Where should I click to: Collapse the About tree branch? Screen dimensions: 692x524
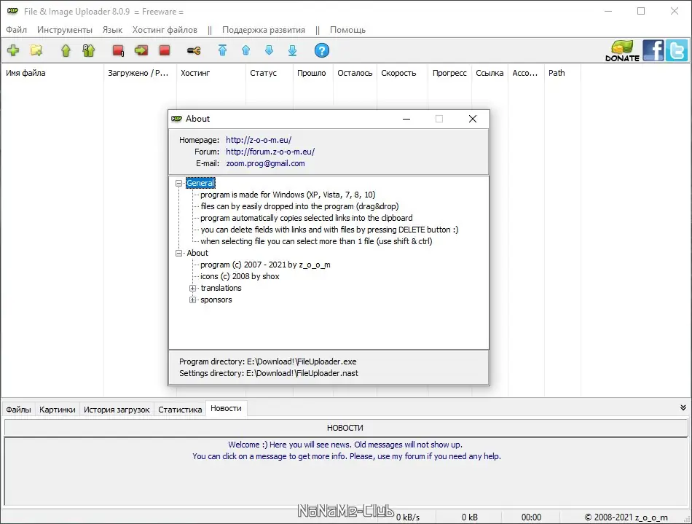pos(179,253)
